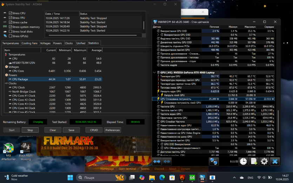
Task: Expand Споживана потужність ліній GPU row
Action: click(158, 103)
